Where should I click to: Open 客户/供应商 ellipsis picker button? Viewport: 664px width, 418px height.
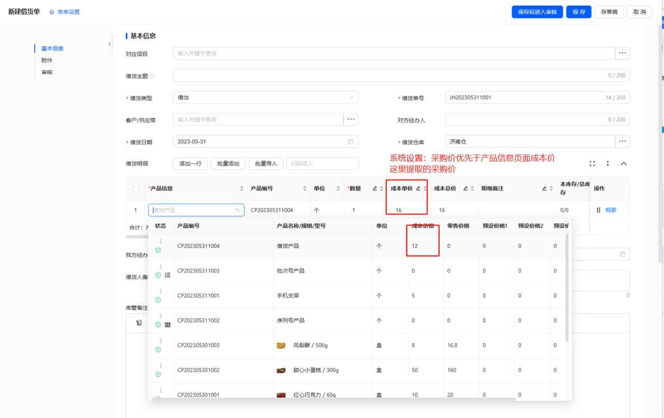351,120
